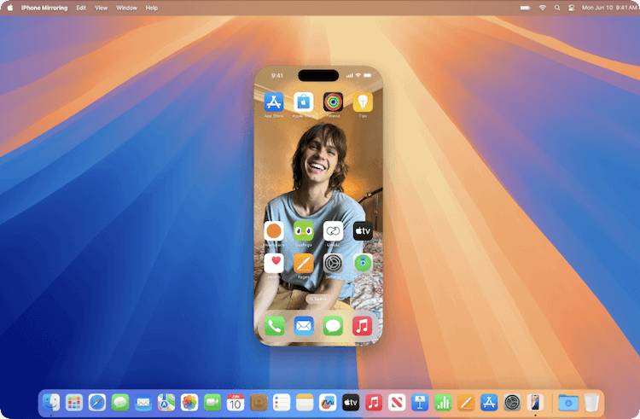The height and width of the screenshot is (419, 640).
Task: Launch the Fitness rings app on the iPhone
Action: [333, 102]
